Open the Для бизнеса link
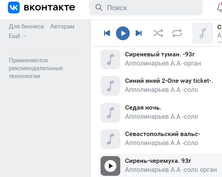 tap(26, 26)
